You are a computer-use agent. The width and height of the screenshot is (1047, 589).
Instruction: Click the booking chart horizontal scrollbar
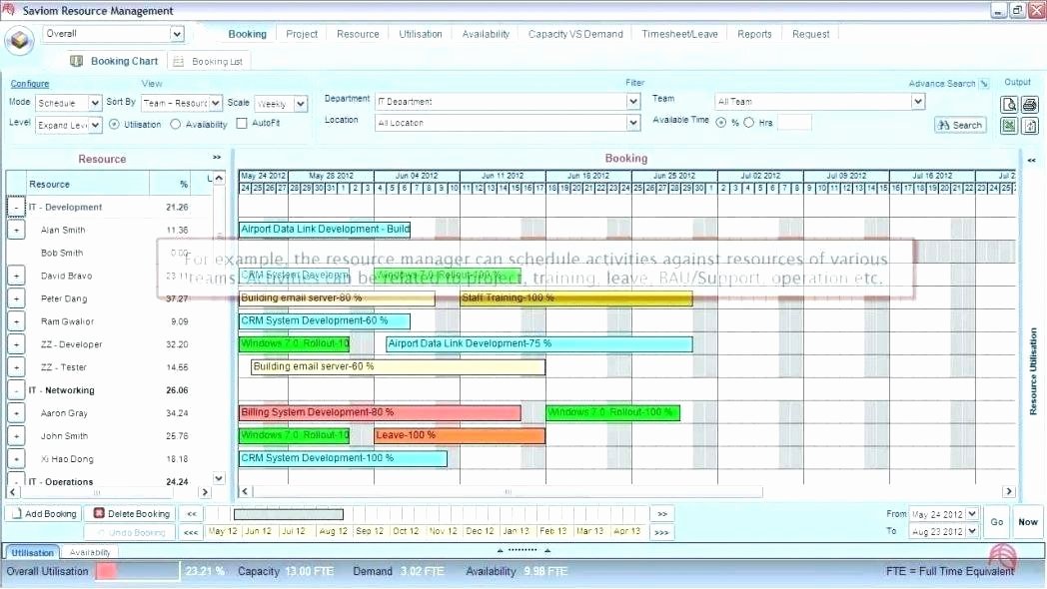pos(508,492)
